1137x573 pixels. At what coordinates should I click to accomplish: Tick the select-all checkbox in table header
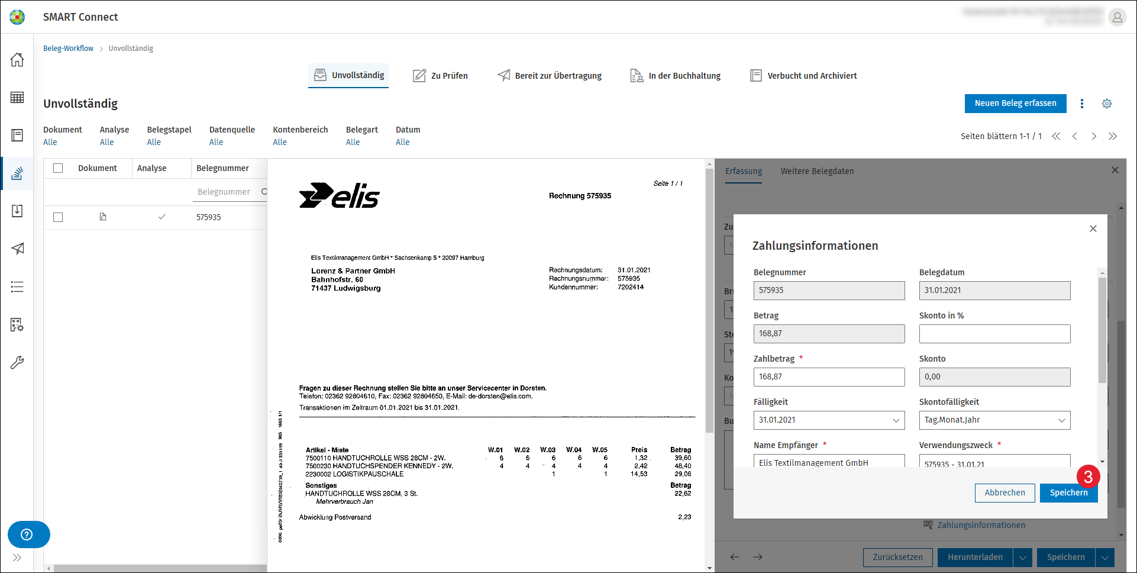pyautogui.click(x=58, y=168)
